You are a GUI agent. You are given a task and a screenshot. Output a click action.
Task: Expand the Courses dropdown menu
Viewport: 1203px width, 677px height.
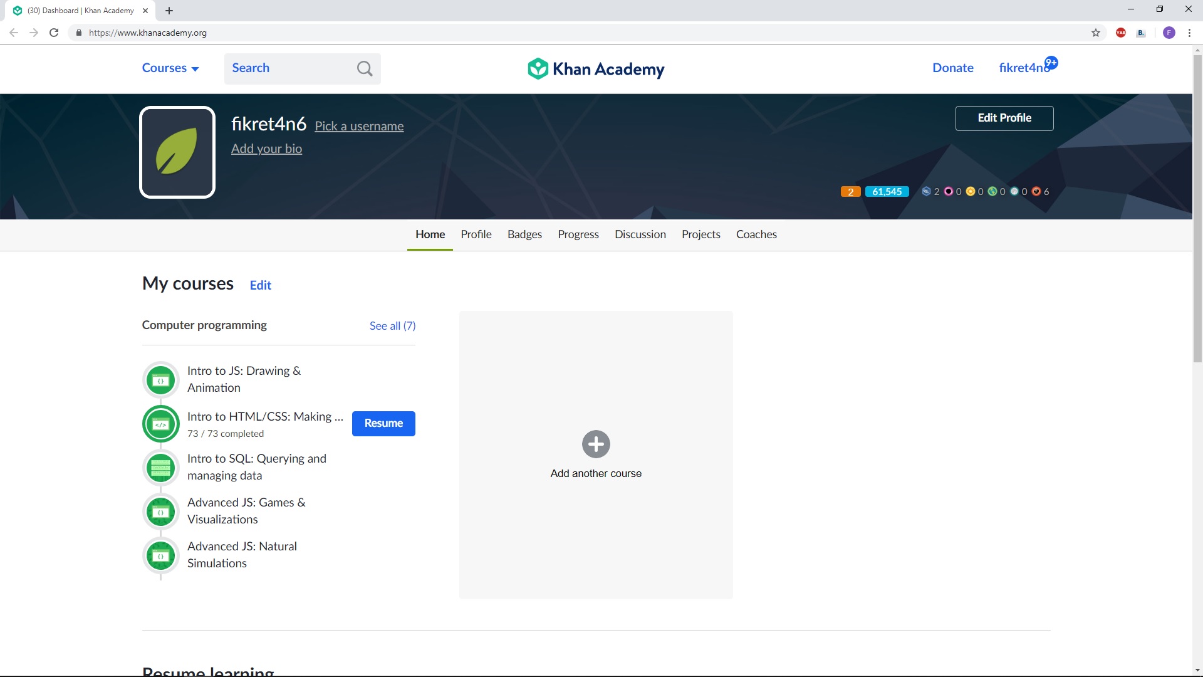point(170,68)
